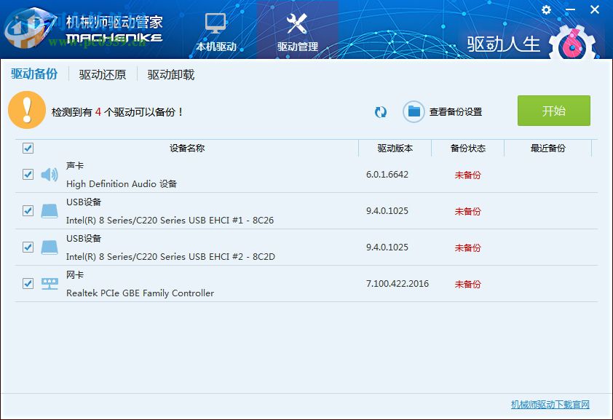Select the 驱动备份 tab

pos(35,74)
